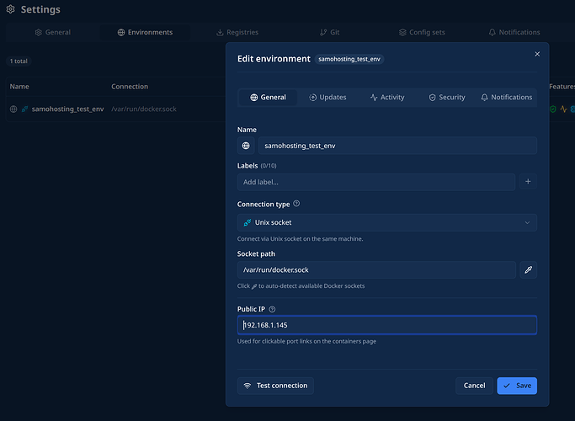Screen dimensions: 575x421
Task: Go to the dialog's Notifications tab
Action: point(506,98)
